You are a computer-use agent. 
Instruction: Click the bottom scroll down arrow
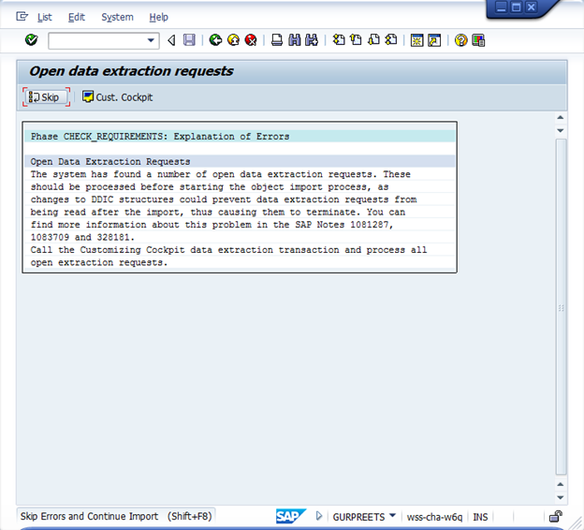click(561, 497)
